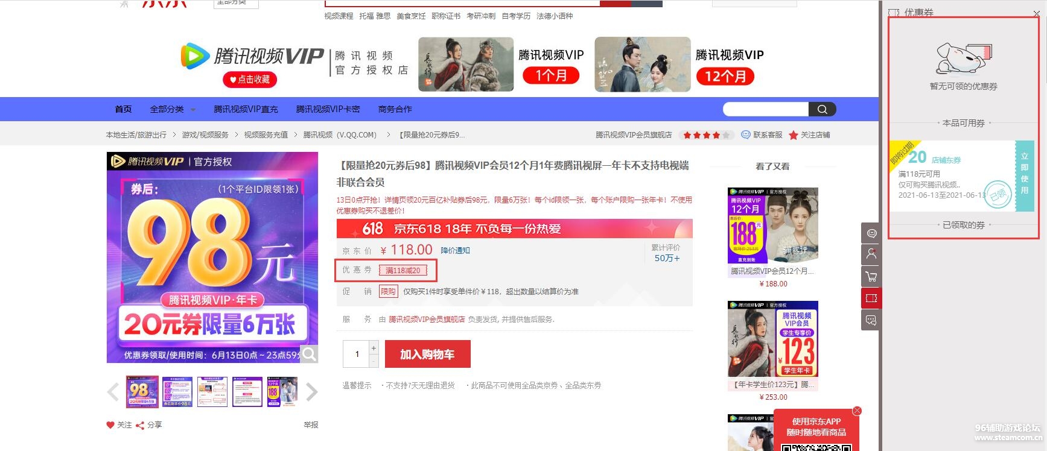Viewport: 1047px width, 451px height.
Task: Open the user account sidebar icon
Action: pyautogui.click(x=871, y=254)
